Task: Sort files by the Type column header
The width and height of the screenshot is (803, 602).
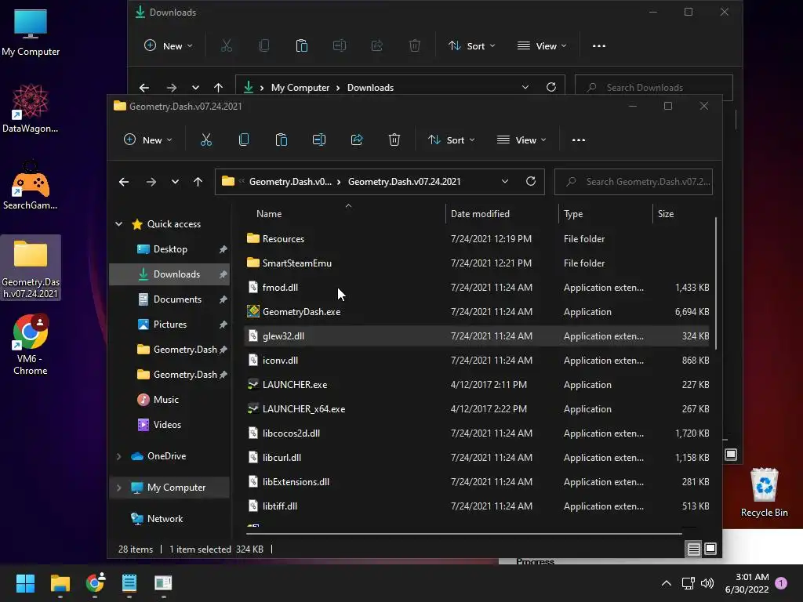Action: coord(573,214)
